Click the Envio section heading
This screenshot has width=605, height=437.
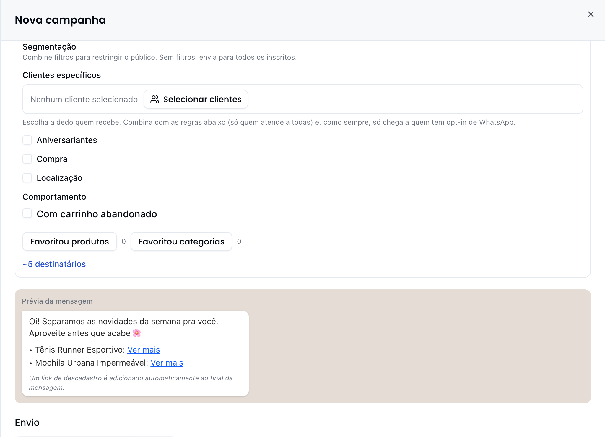coord(27,423)
